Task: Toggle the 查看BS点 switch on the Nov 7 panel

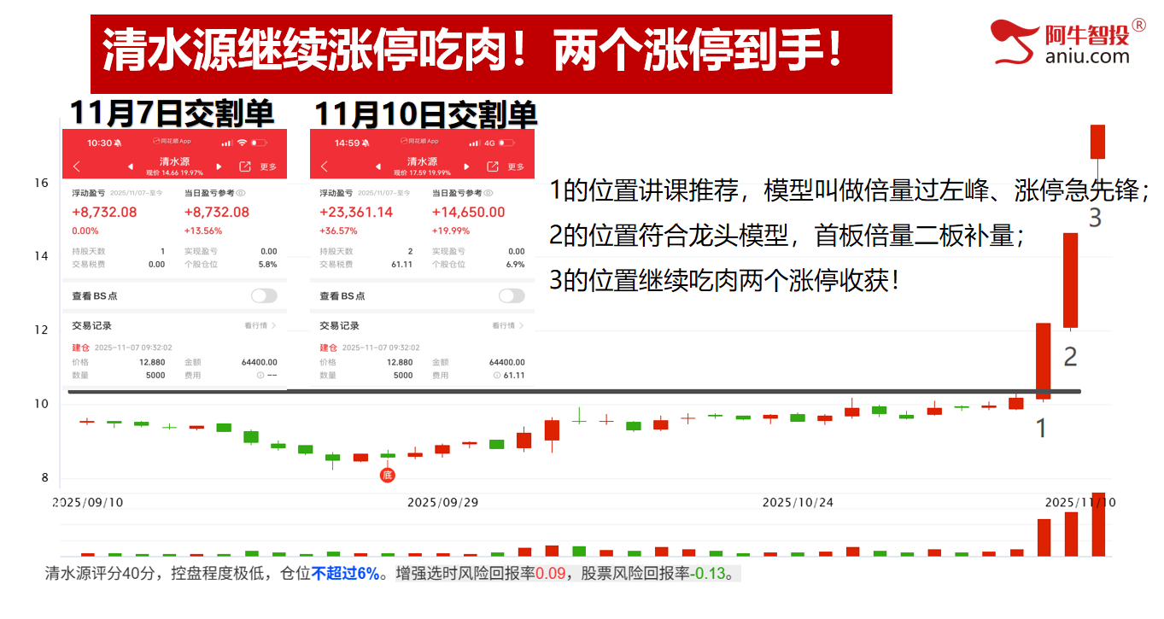Action: [x=265, y=295]
